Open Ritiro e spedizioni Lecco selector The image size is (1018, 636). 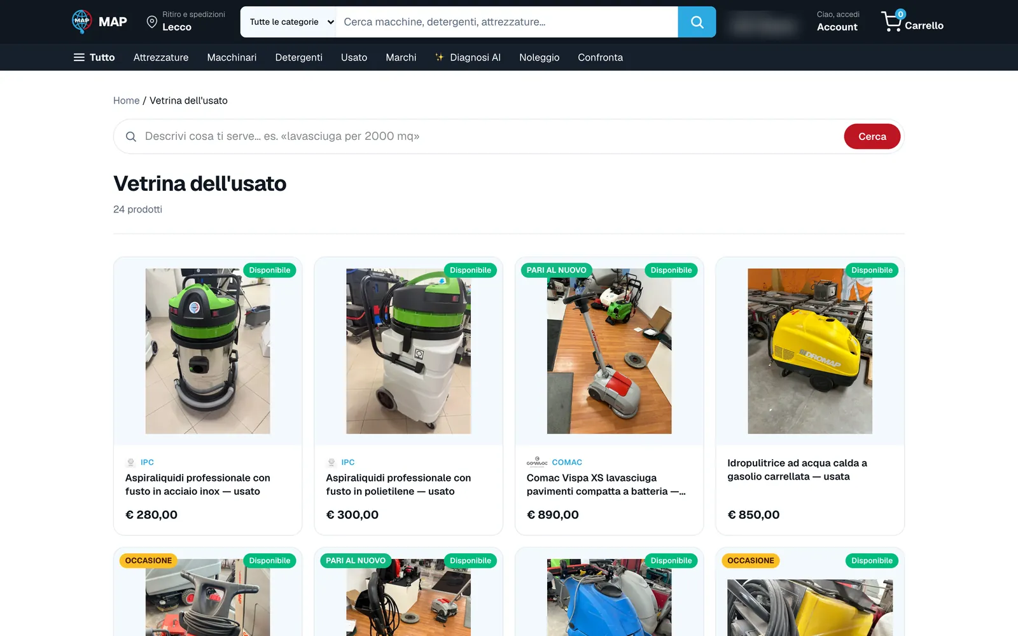pos(186,22)
